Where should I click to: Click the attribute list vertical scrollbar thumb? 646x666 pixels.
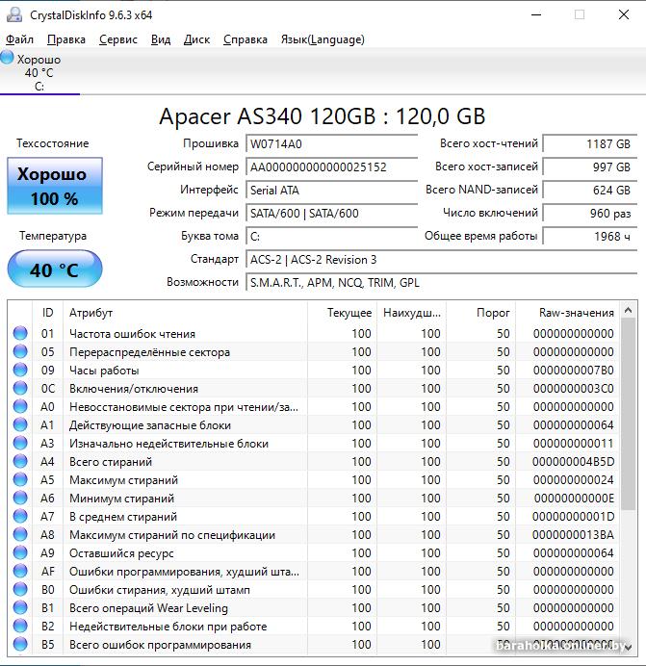(628, 414)
